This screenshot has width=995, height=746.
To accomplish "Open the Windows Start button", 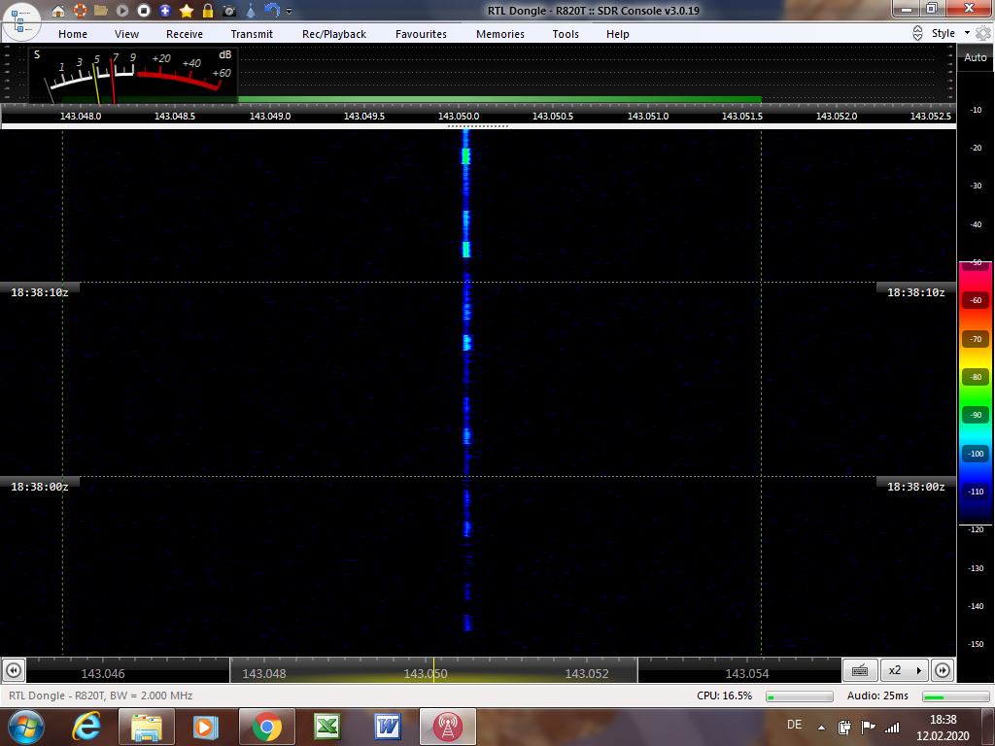I will tap(25, 727).
